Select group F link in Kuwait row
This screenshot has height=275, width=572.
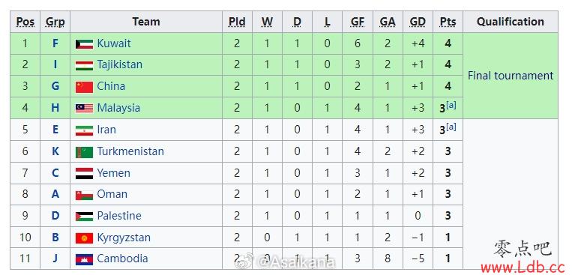[55, 43]
